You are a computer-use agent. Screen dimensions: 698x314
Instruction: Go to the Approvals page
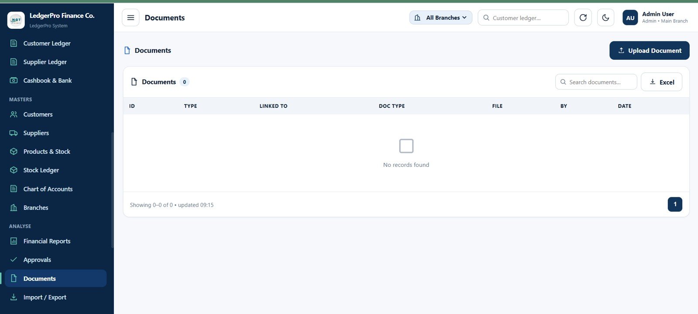tap(56, 259)
